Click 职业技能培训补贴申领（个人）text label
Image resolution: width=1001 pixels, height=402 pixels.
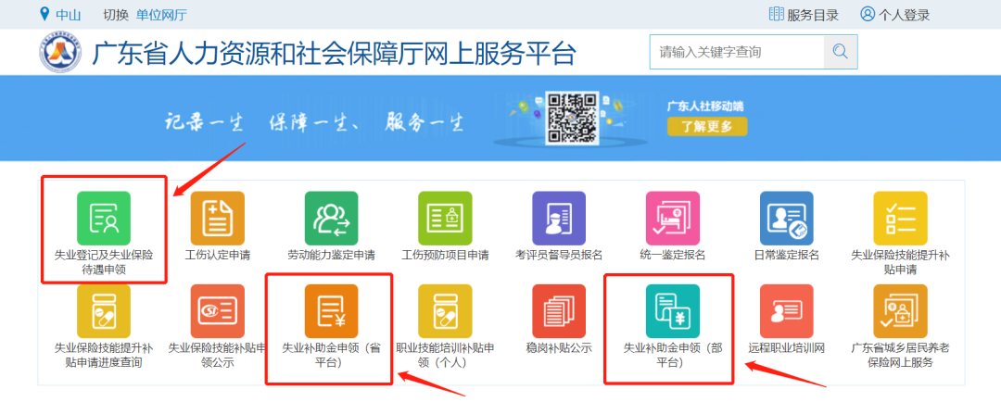click(x=445, y=356)
